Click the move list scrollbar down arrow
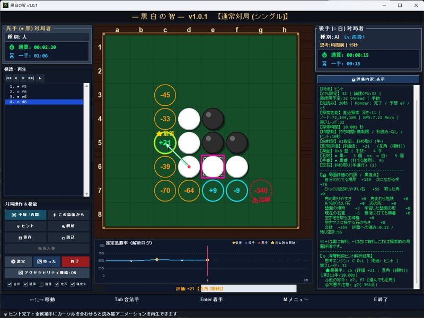 [x=86, y=194]
